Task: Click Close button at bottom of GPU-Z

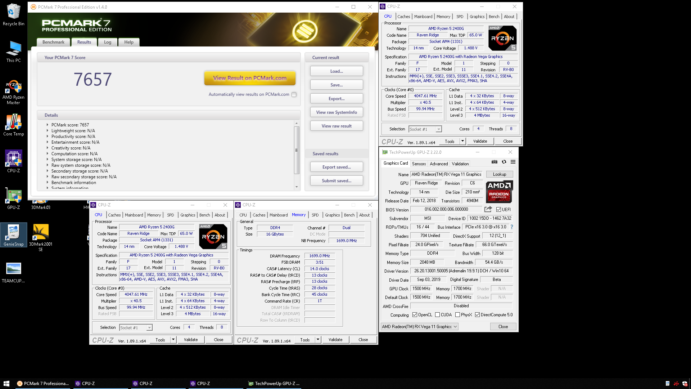Action: 503,327
